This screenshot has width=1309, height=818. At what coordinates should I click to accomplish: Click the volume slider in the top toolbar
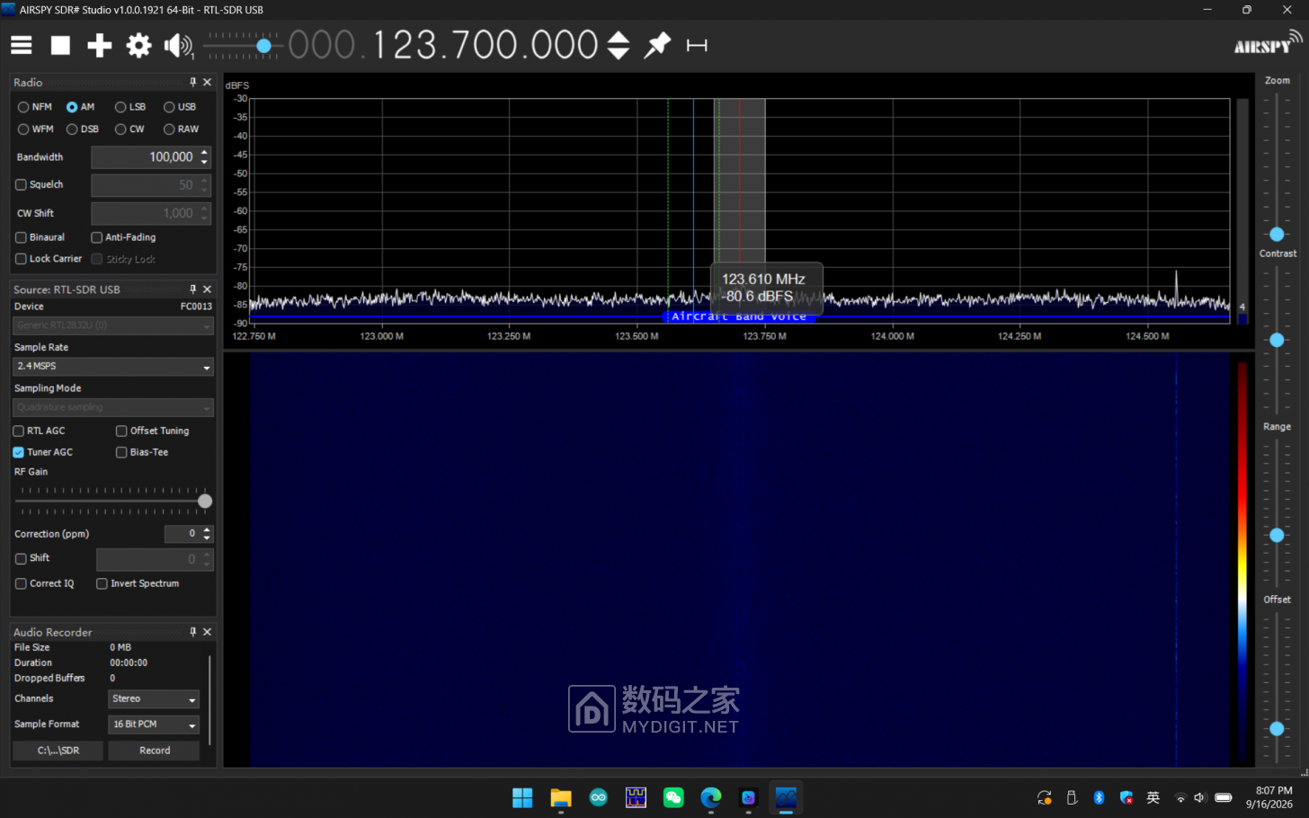(242, 45)
